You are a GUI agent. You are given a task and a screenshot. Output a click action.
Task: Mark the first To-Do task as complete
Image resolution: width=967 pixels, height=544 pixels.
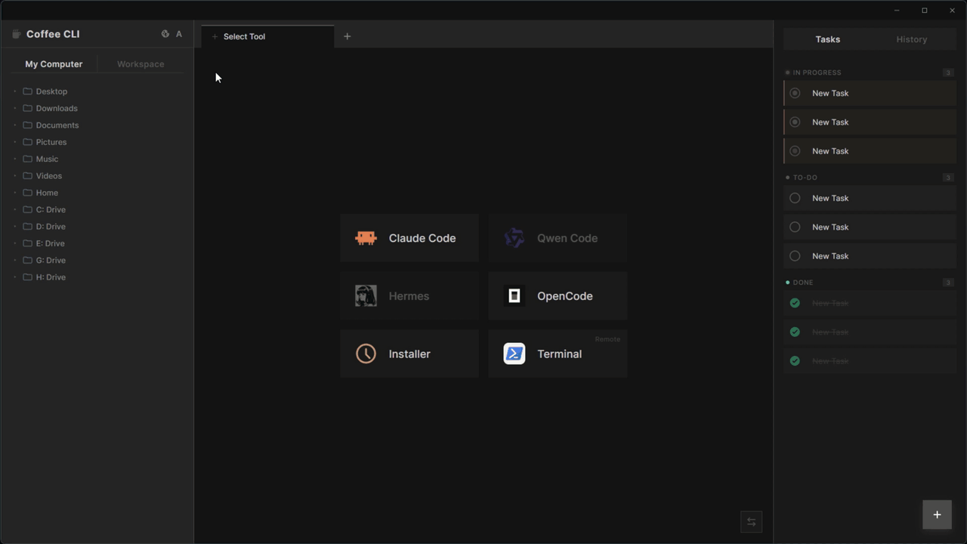point(795,198)
